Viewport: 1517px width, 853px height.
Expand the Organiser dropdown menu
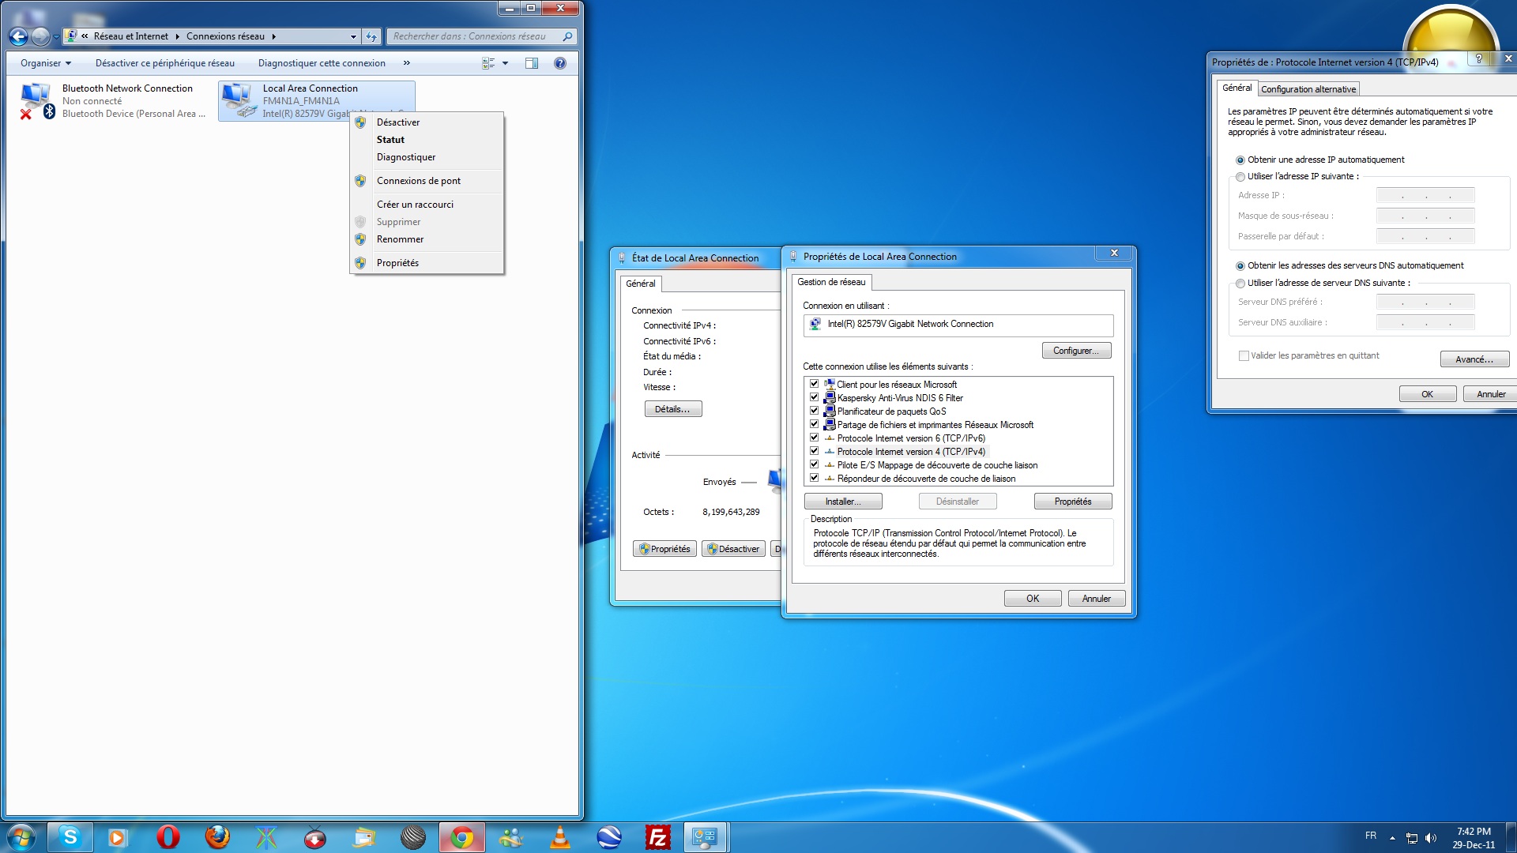[x=46, y=63]
